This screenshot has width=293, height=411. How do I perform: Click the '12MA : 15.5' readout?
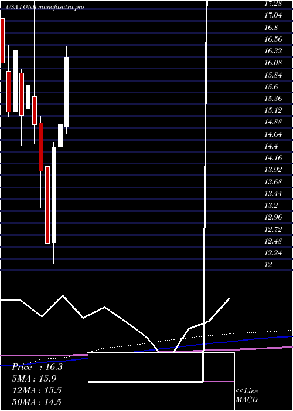(x=37, y=390)
